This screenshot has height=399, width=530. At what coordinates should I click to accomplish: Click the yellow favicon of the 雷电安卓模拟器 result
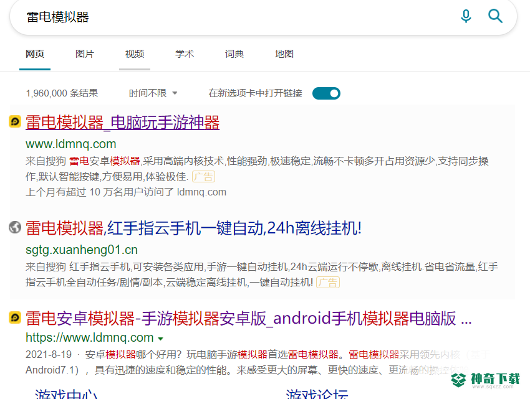(x=15, y=317)
